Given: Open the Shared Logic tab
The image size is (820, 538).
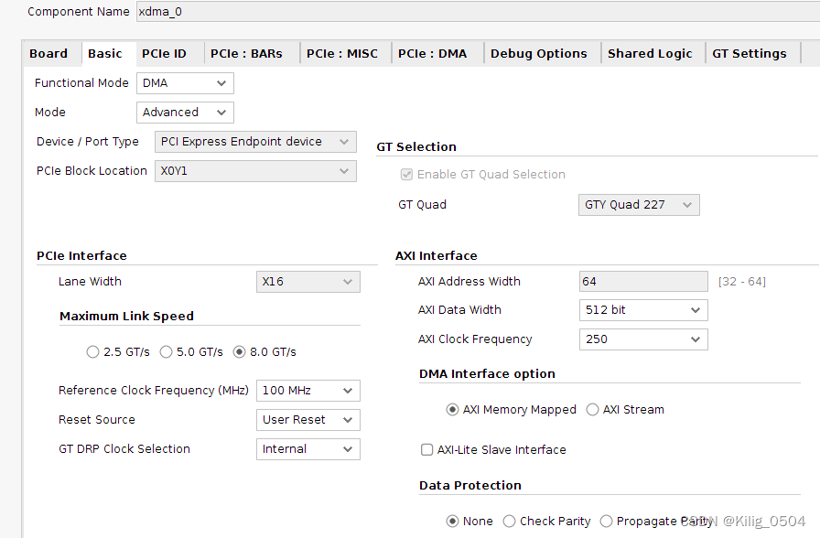Looking at the screenshot, I should click(x=651, y=53).
